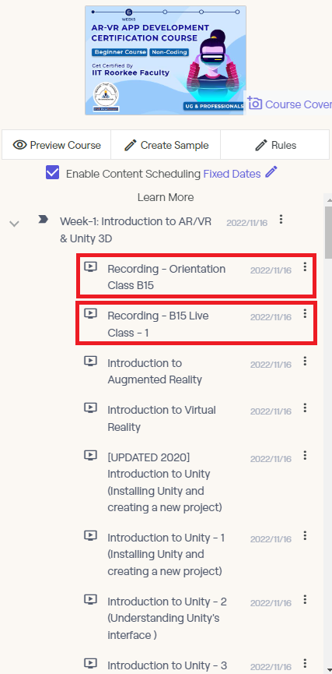
Task: Open options menu for Introduction to Unity - 2
Action: tap(305, 599)
